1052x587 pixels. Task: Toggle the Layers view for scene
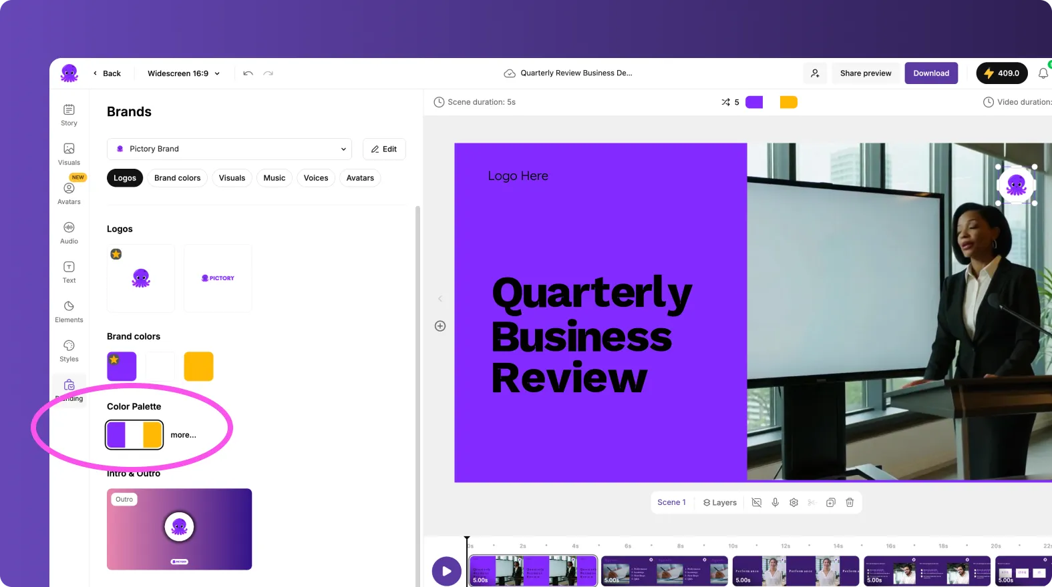click(x=719, y=502)
